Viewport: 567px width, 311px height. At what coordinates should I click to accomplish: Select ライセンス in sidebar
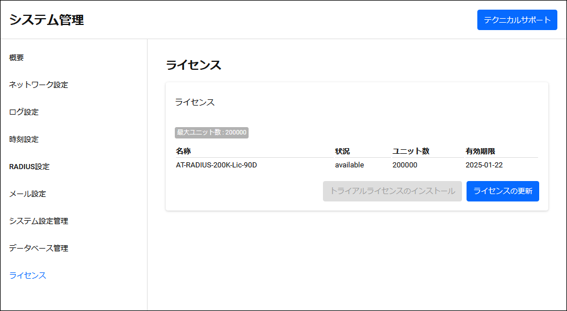click(28, 276)
